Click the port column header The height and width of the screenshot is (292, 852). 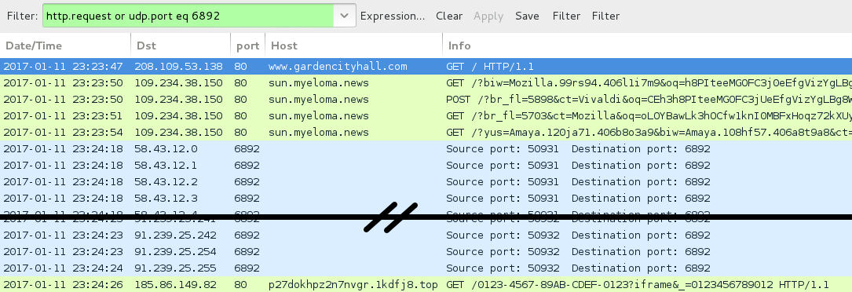tap(248, 46)
